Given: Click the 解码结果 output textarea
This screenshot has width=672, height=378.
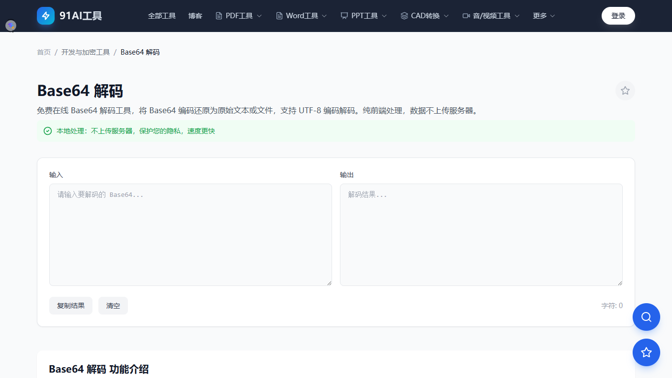Looking at the screenshot, I should (x=481, y=235).
